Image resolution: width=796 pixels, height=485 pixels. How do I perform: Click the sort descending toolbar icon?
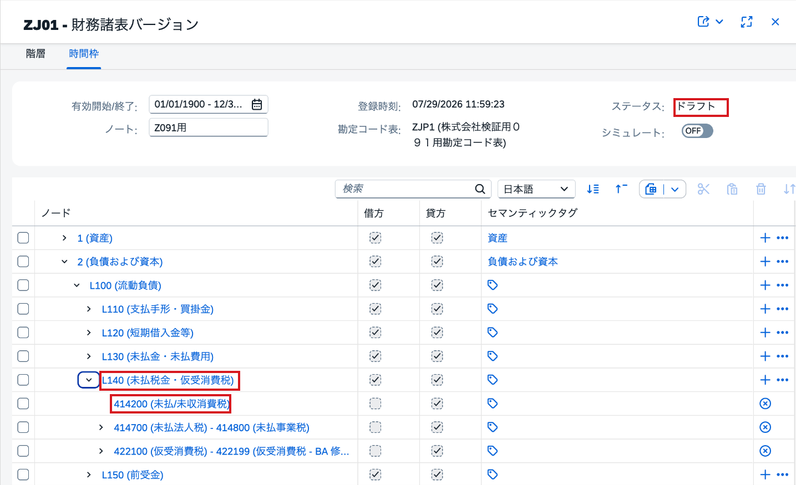pos(593,189)
